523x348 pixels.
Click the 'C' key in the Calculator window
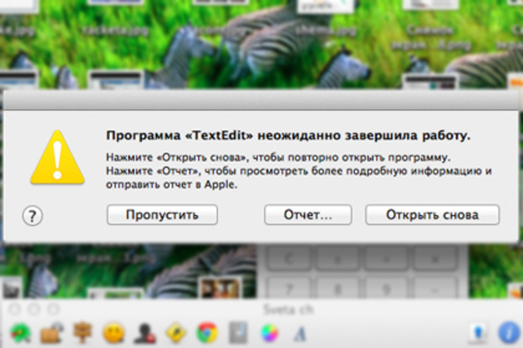[x=288, y=259]
